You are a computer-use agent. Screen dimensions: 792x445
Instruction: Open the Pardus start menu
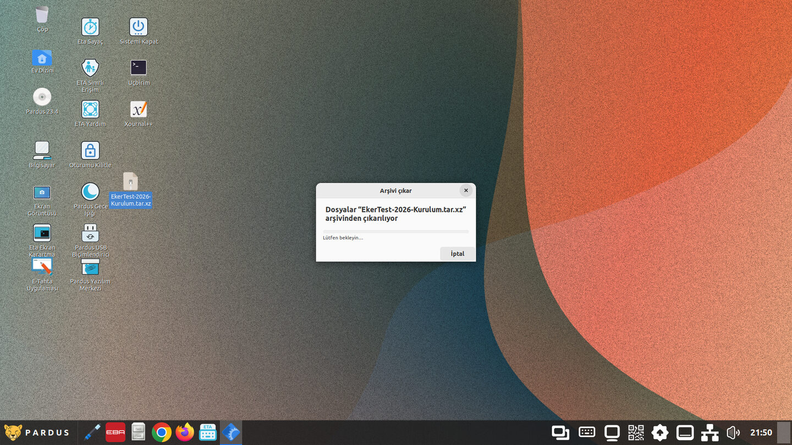[x=37, y=432]
